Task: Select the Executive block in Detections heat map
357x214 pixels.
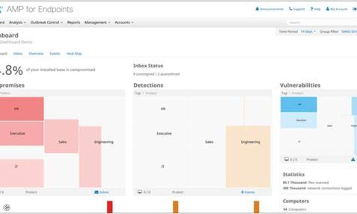Action: (x=164, y=133)
